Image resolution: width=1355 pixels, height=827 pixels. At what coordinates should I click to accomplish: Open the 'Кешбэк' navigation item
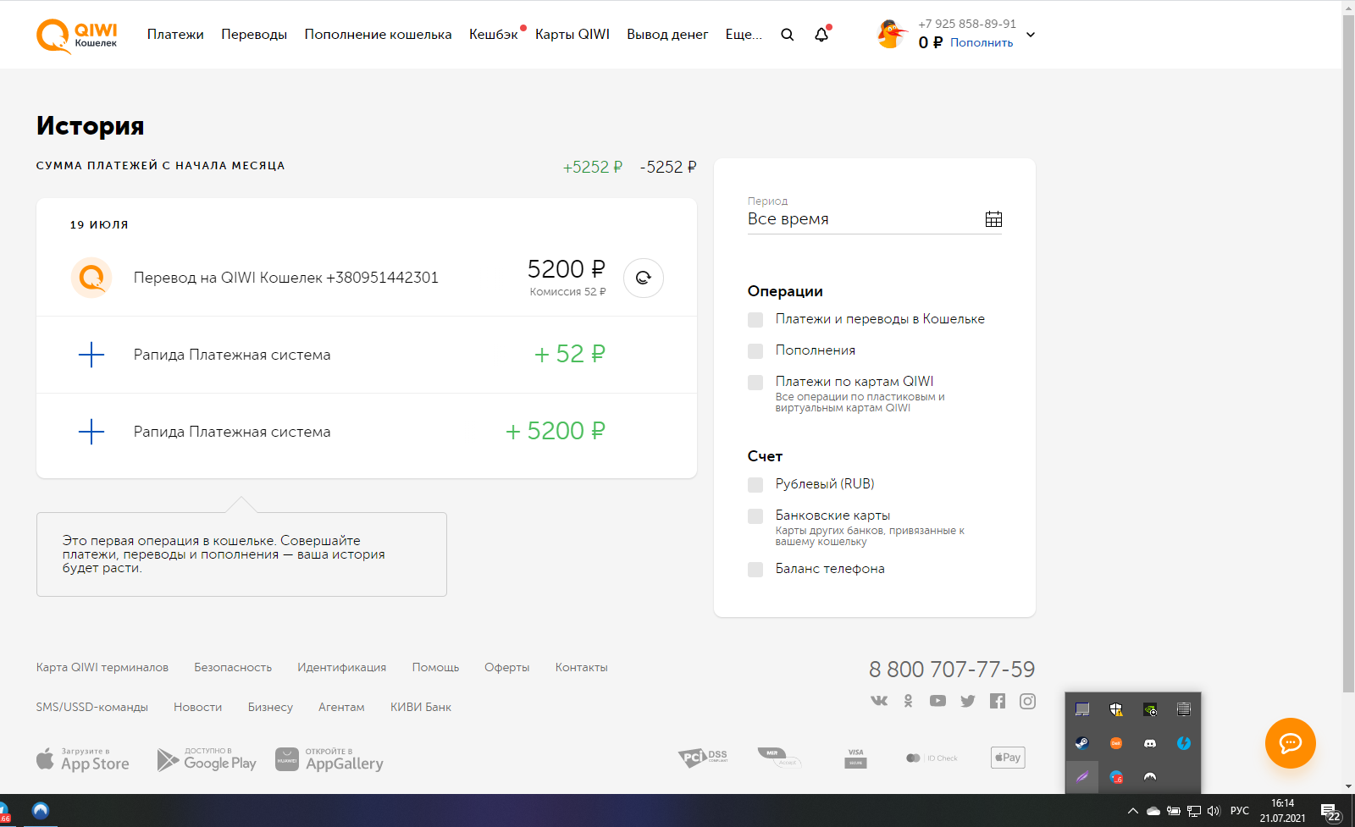494,35
